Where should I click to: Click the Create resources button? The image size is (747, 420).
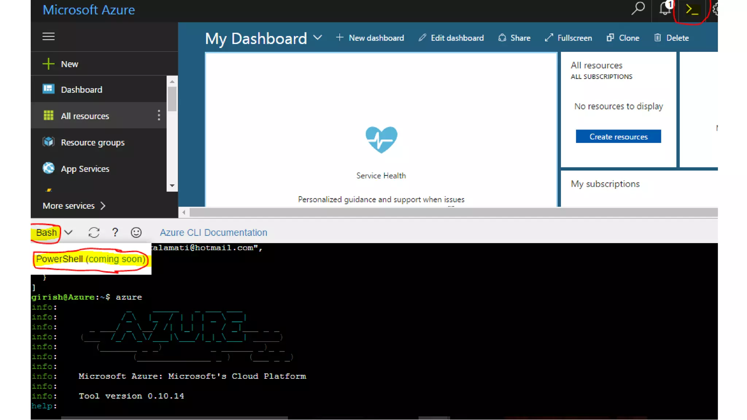tap(618, 137)
